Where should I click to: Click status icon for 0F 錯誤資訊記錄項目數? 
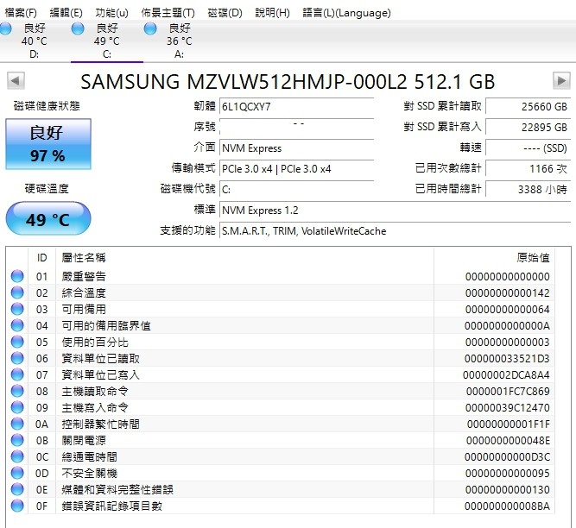(x=17, y=506)
